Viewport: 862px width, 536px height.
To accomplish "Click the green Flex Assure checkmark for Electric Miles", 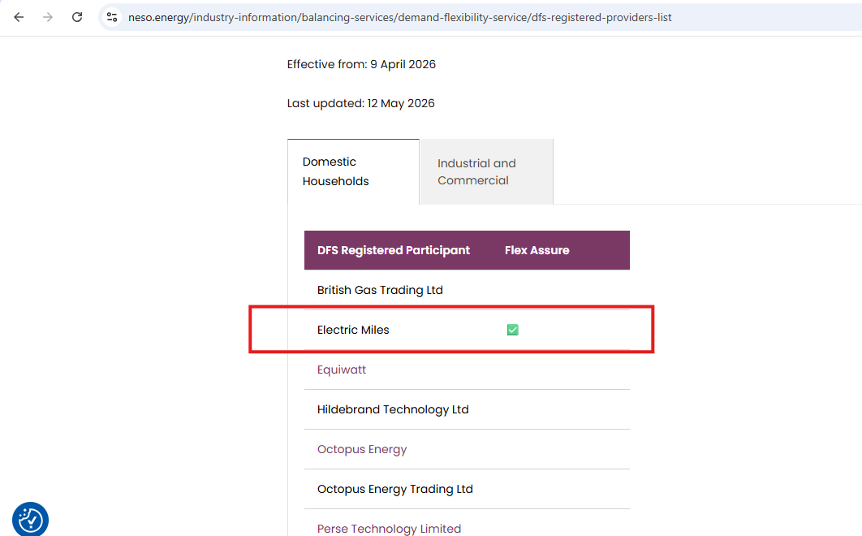I will [x=512, y=330].
